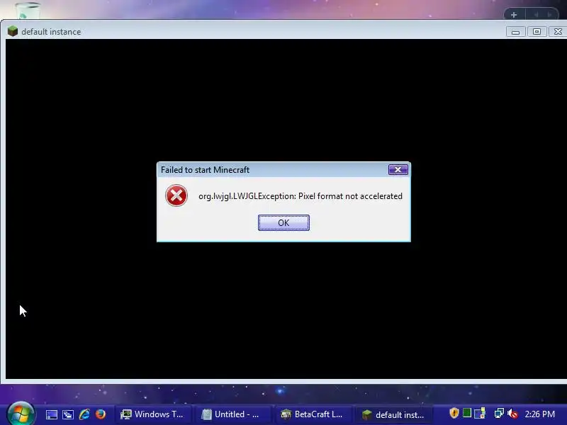Viewport: 567px width, 425px height.
Task: Add a gadget using the sidebar plus button
Action: click(x=514, y=15)
